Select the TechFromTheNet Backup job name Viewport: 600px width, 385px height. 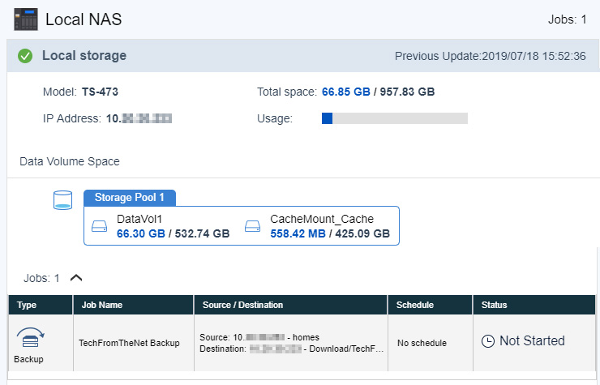point(128,342)
